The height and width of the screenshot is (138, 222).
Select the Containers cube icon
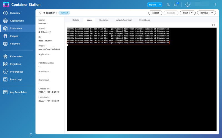coord(5,28)
